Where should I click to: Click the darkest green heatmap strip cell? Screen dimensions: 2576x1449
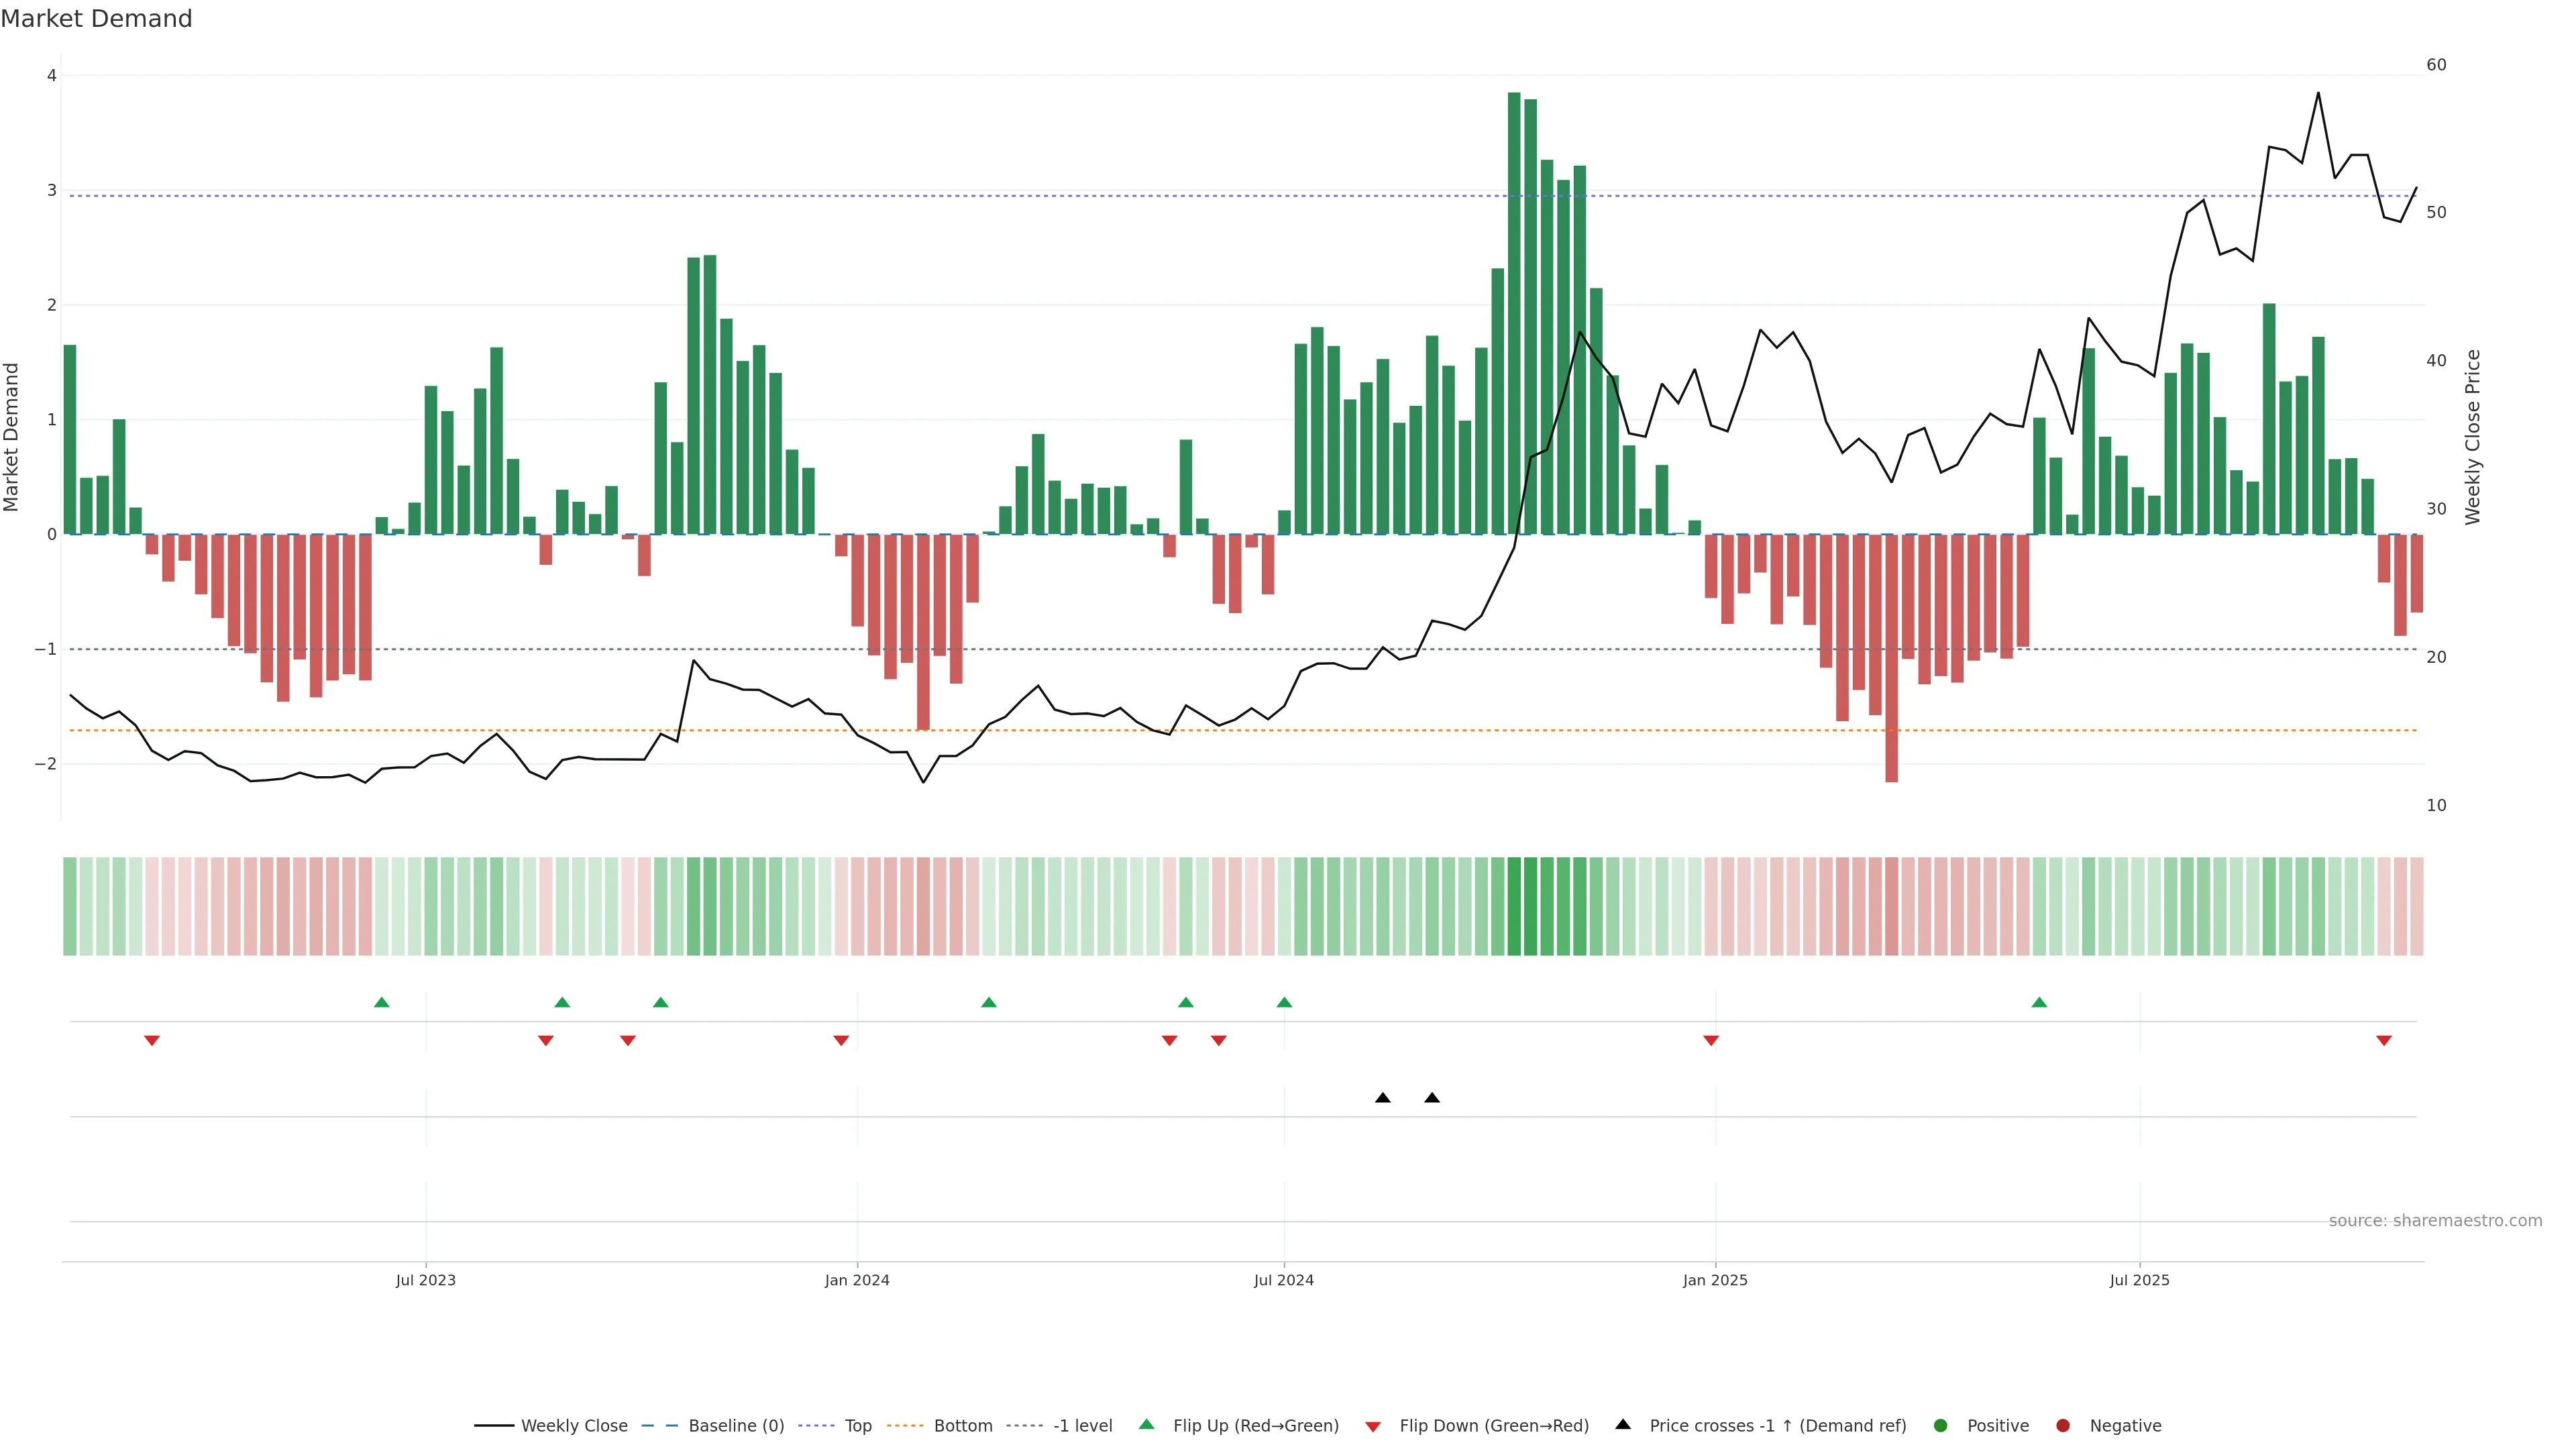[1514, 906]
